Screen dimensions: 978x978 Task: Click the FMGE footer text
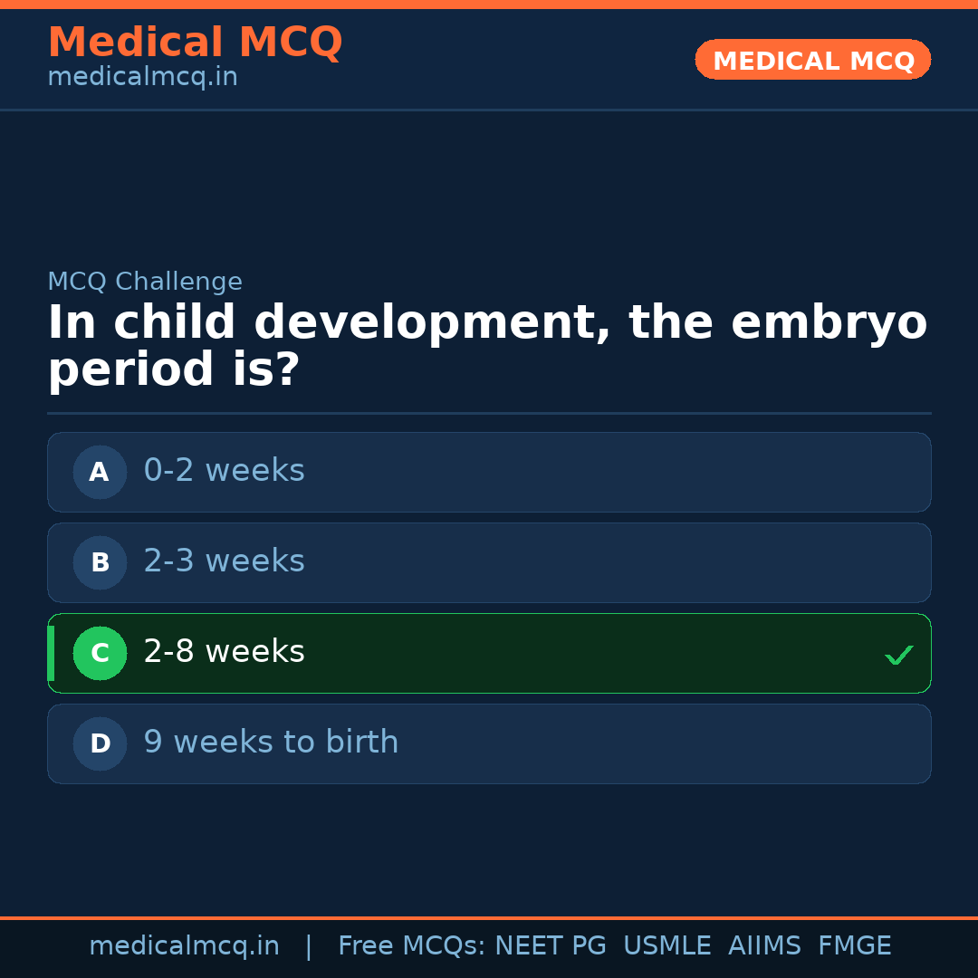854,946
